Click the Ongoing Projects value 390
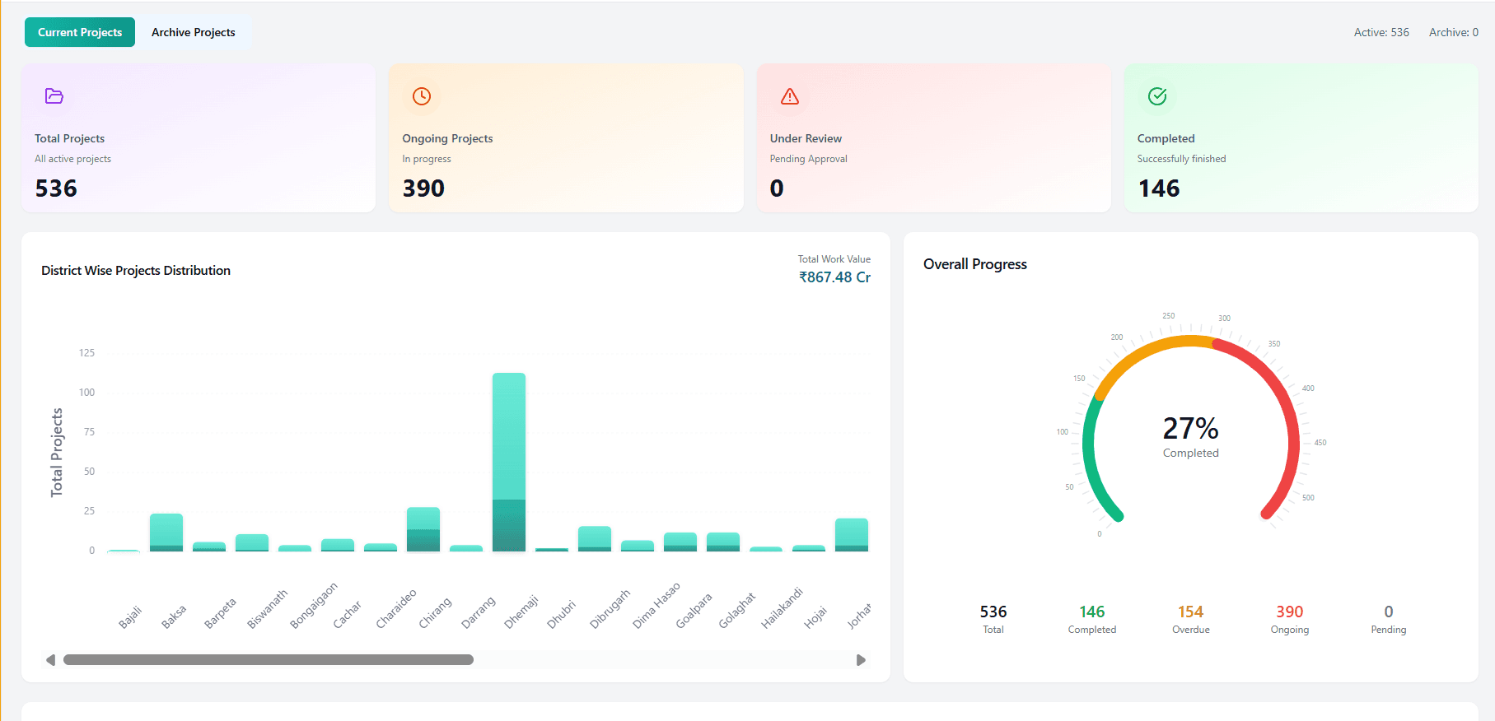This screenshot has height=721, width=1495. [x=423, y=188]
